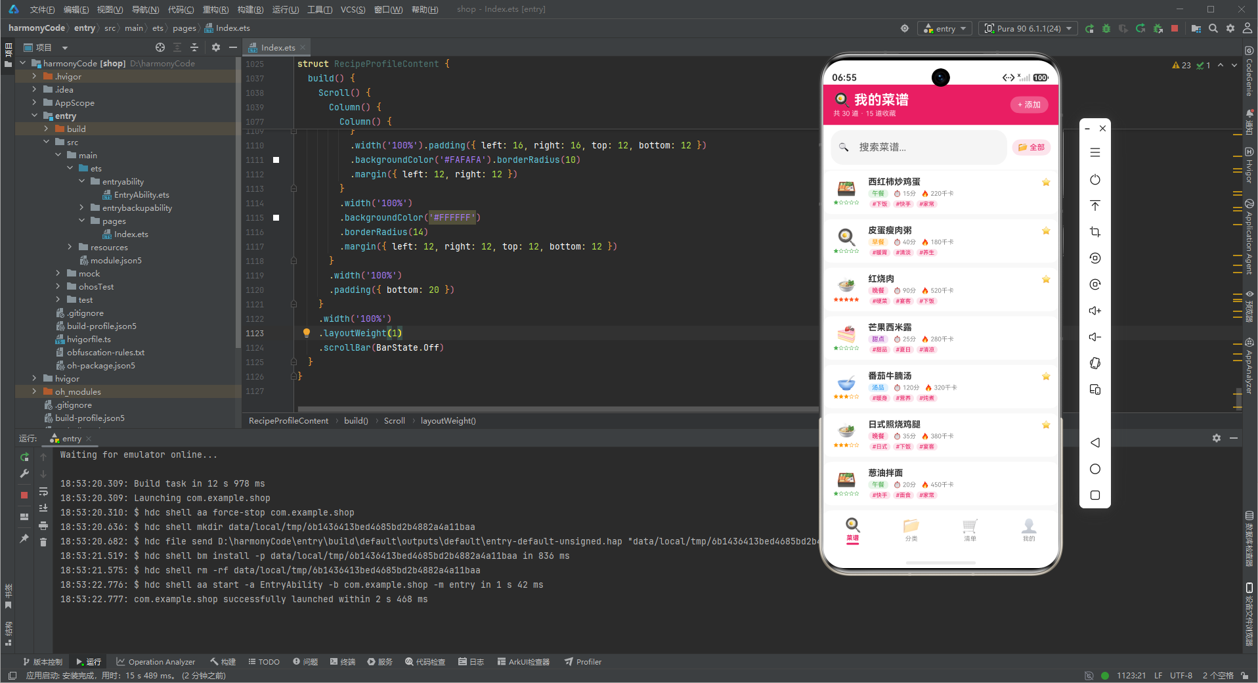Screen dimensions: 1258x683
Task: Open the 构建(B) menu
Action: pos(250,9)
